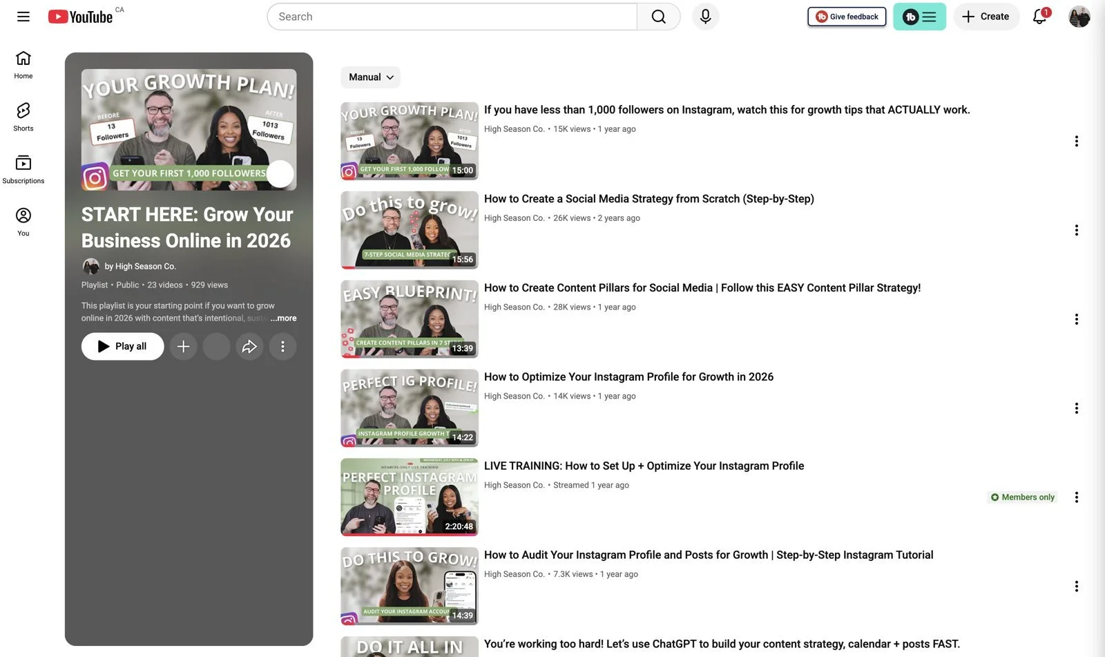Click the Play all button
The image size is (1105, 657).
point(123,346)
